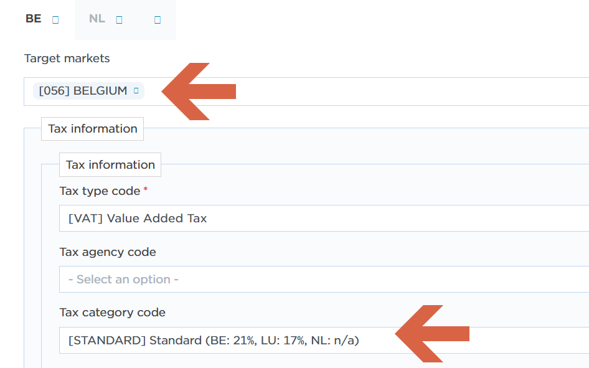This screenshot has width=589, height=368.
Task: Click the red required asterisk by Tax type code
Action: (x=146, y=189)
